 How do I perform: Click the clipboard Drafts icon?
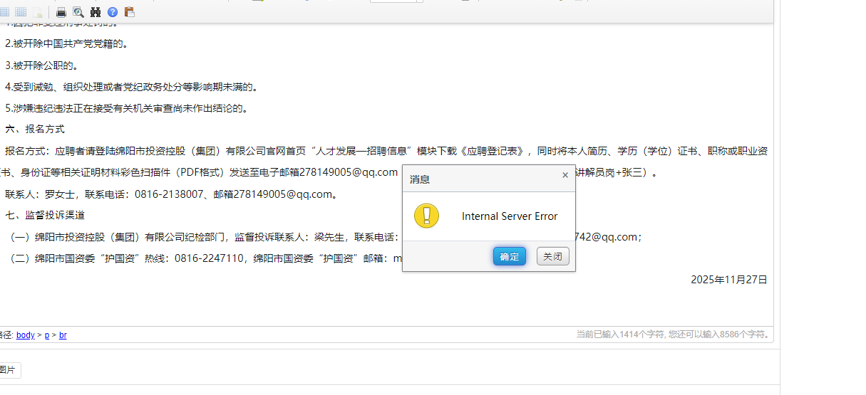pyautogui.click(x=129, y=12)
